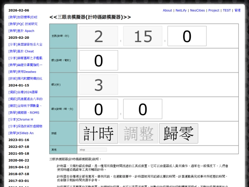Click the main watch minutes field showing 15
Viewport: 249px width, 187px height.
[142, 36]
